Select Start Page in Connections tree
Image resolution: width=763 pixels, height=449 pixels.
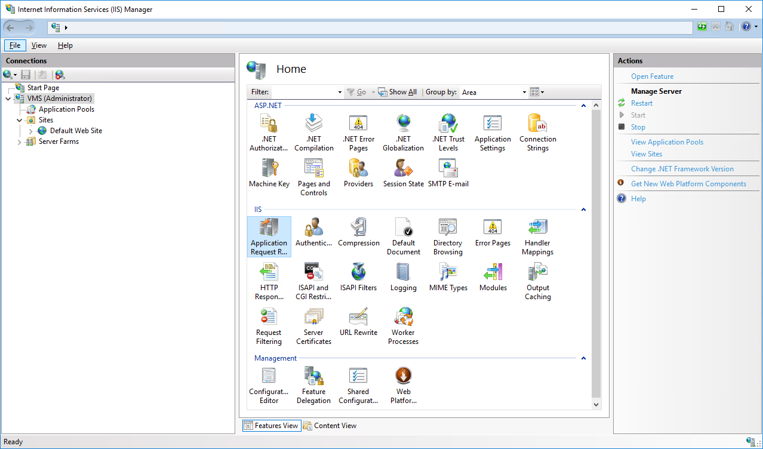(x=43, y=88)
